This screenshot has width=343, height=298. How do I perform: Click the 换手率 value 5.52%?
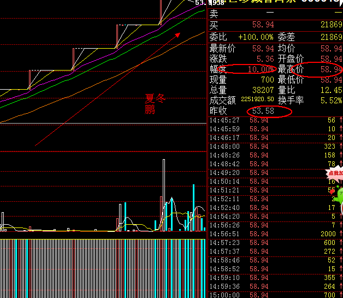pos(332,101)
